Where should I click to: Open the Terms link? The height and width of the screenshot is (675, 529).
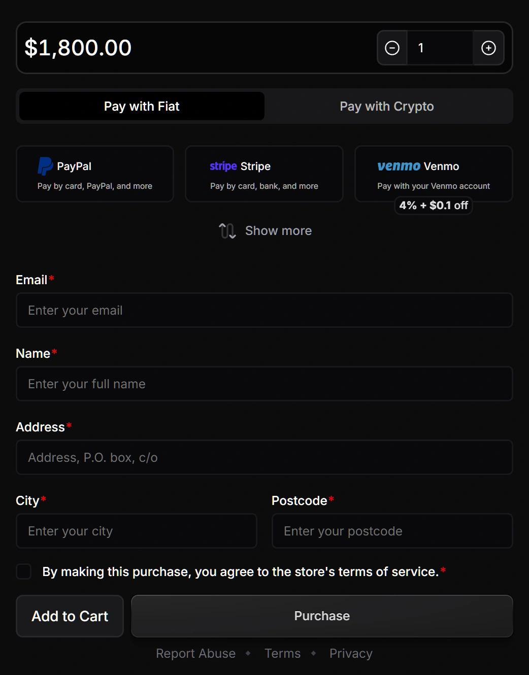coord(282,654)
